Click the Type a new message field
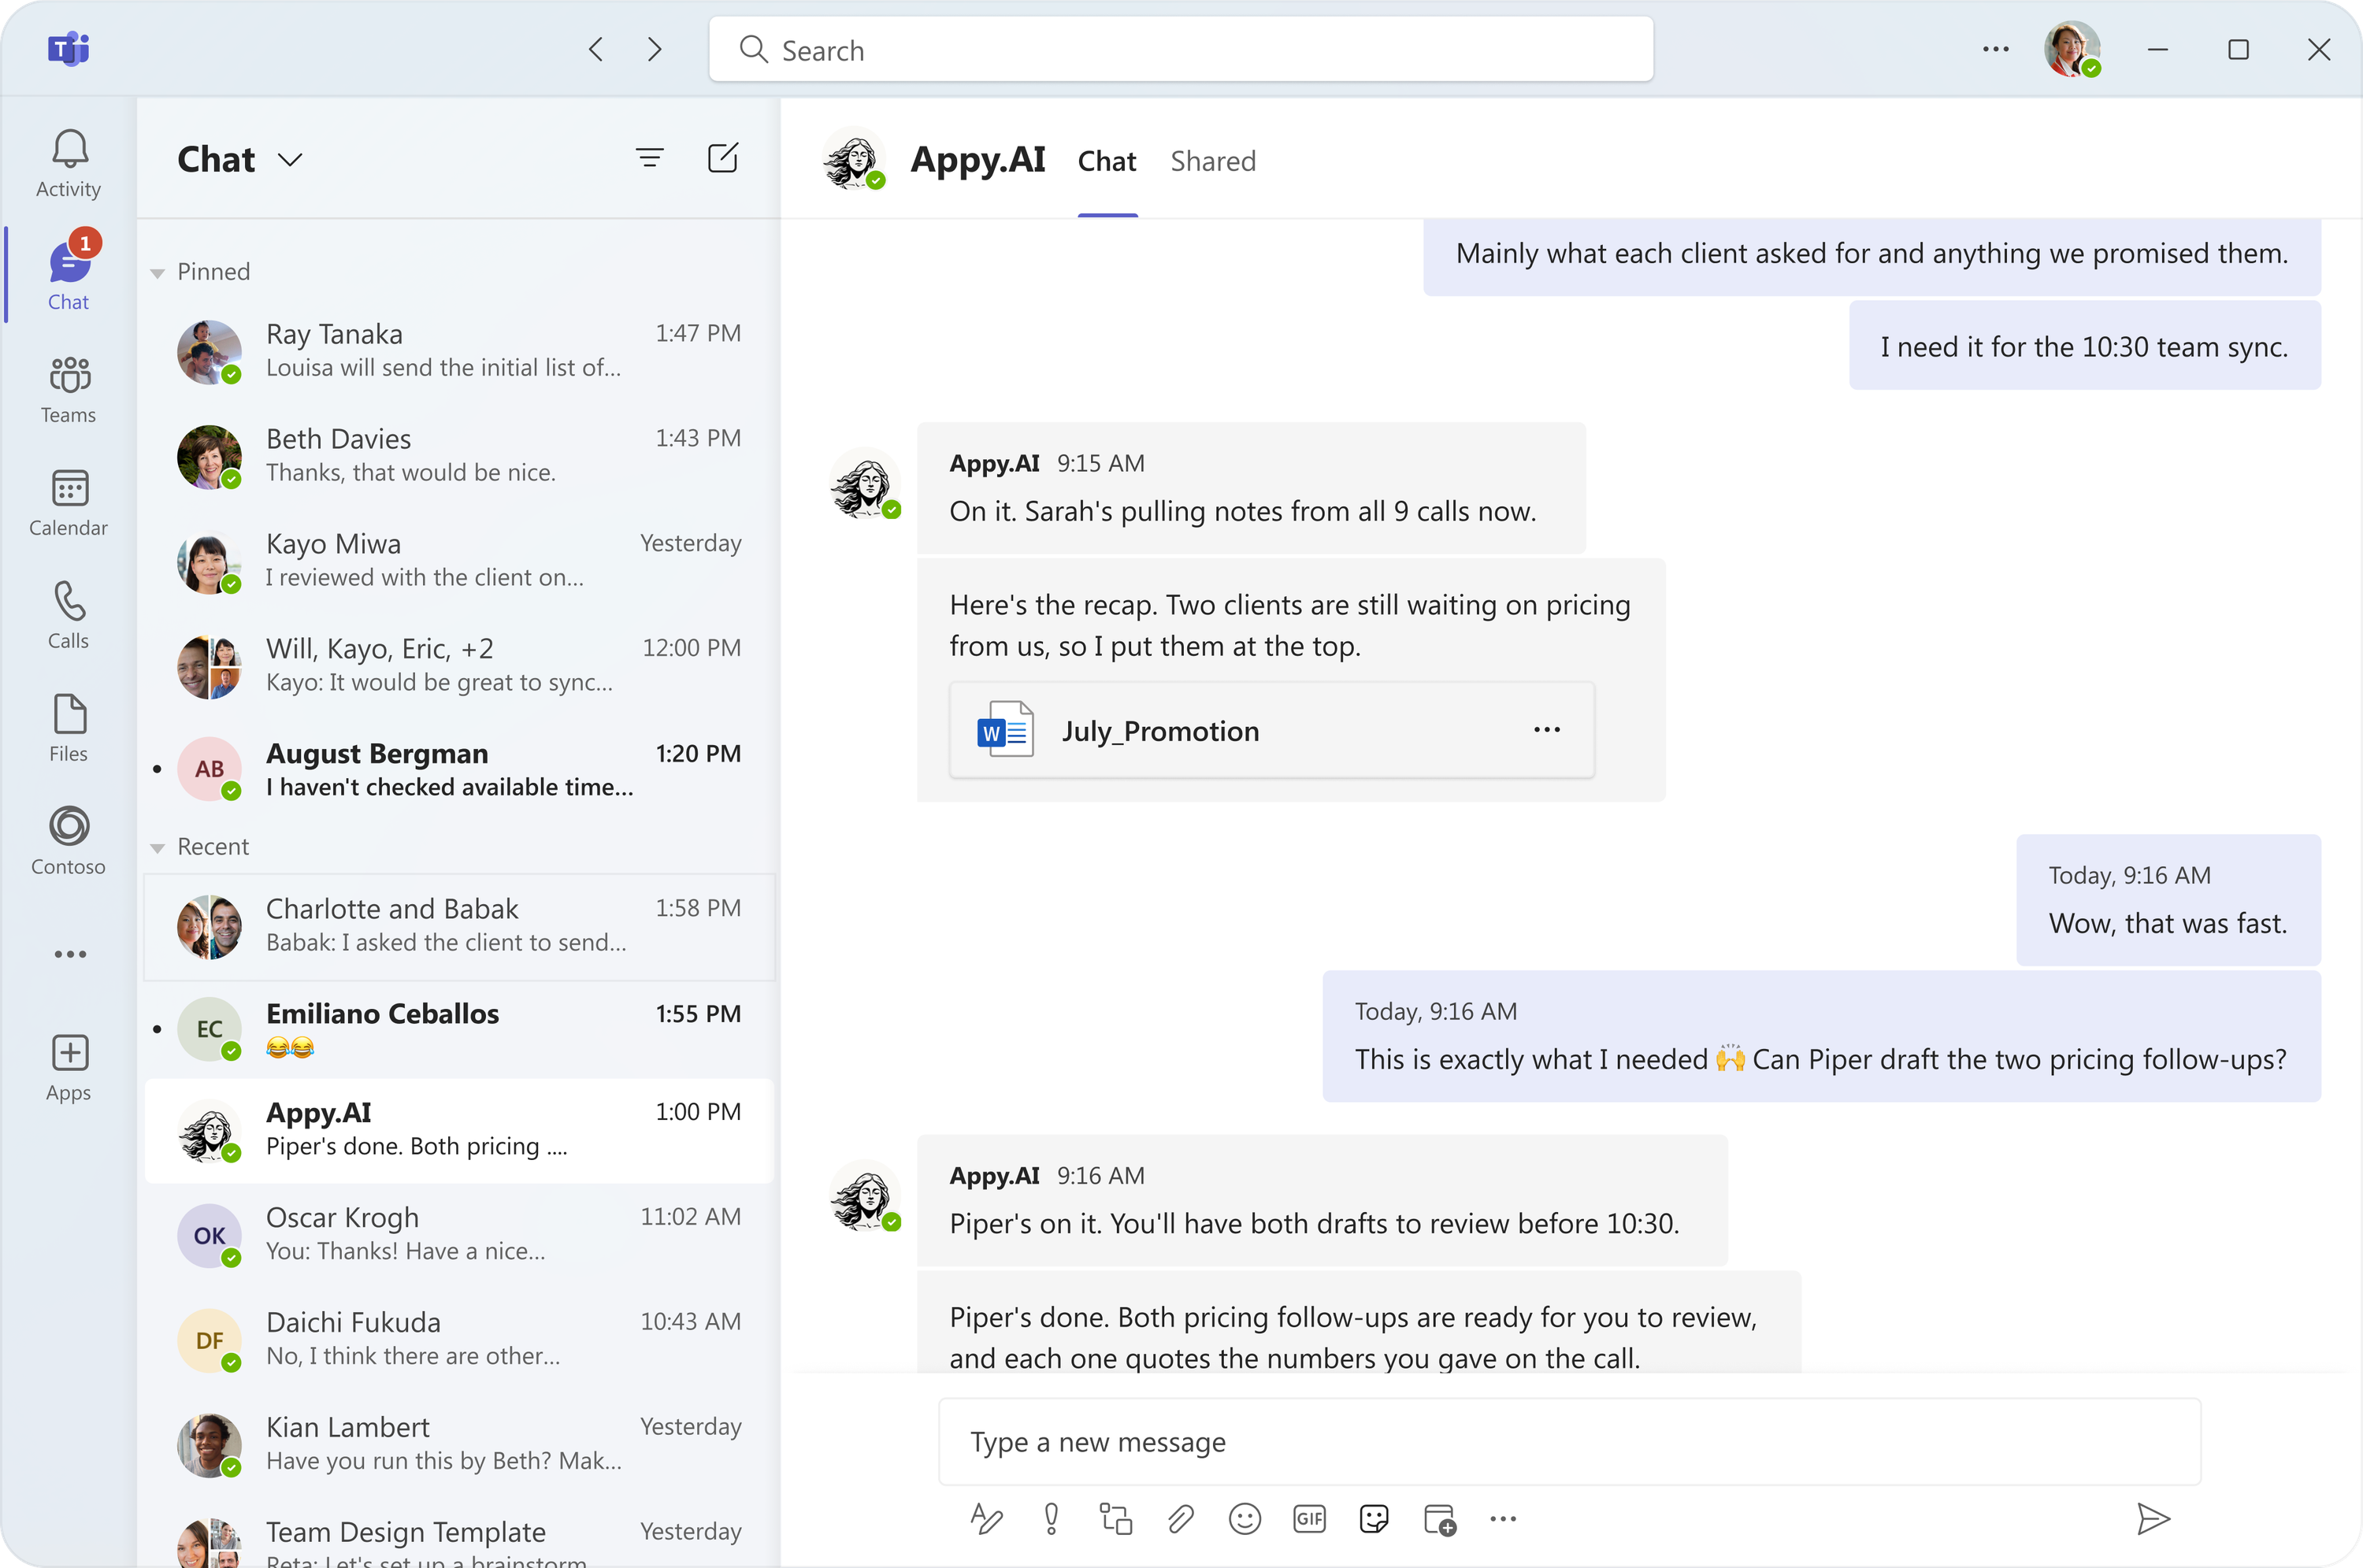 tap(1569, 1442)
